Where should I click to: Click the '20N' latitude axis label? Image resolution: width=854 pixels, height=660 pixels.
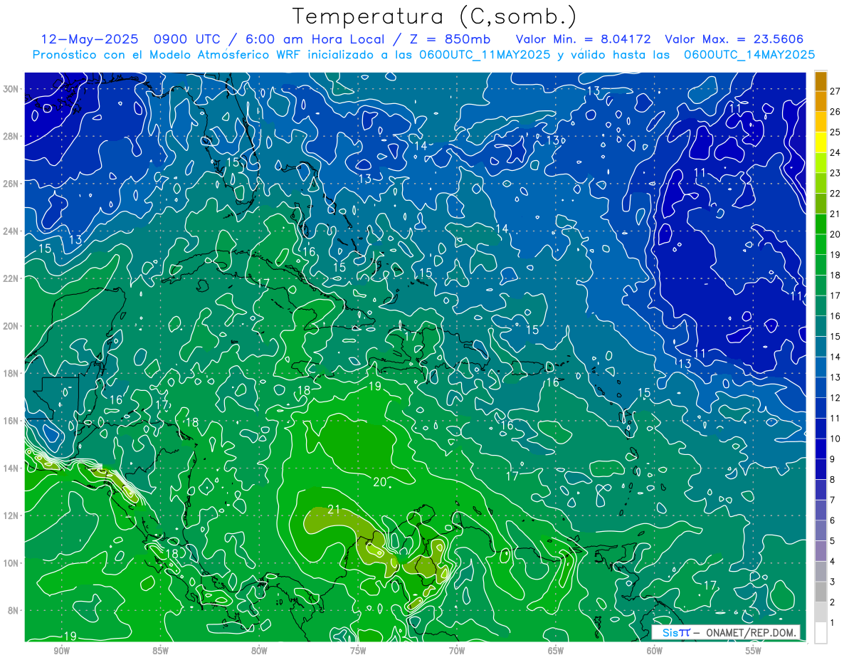point(12,326)
